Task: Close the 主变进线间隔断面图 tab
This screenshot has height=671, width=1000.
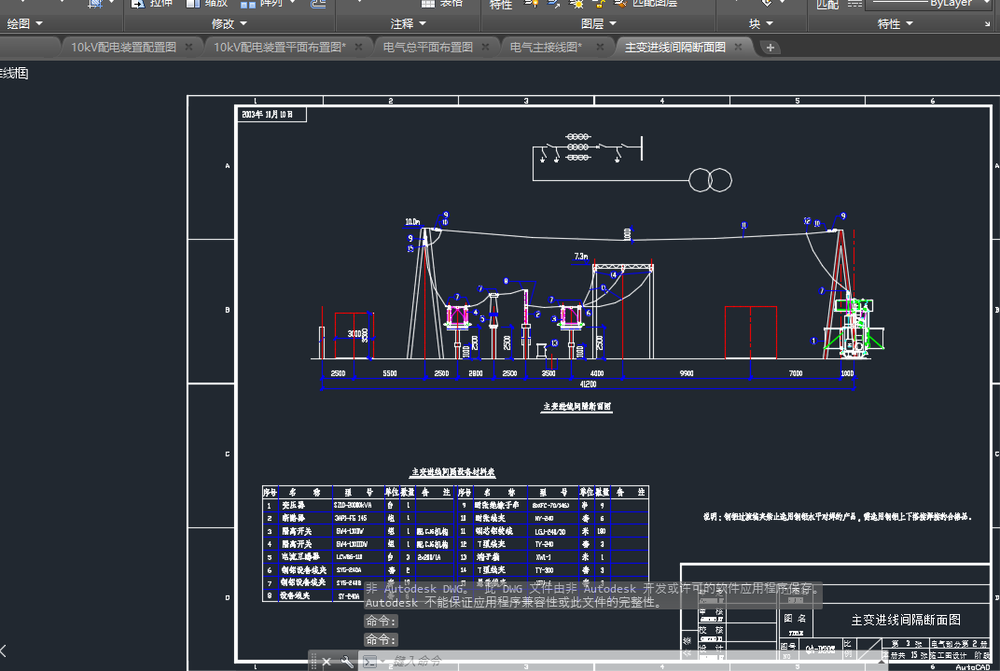Action: tap(738, 48)
